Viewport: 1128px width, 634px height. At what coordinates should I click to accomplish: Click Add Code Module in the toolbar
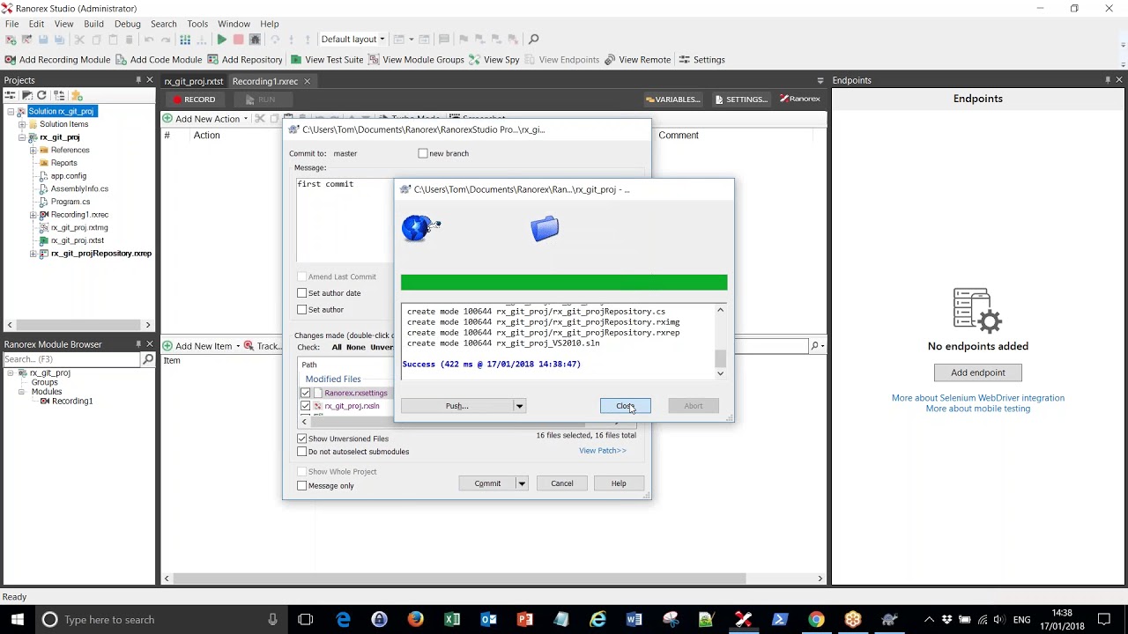[x=159, y=60]
